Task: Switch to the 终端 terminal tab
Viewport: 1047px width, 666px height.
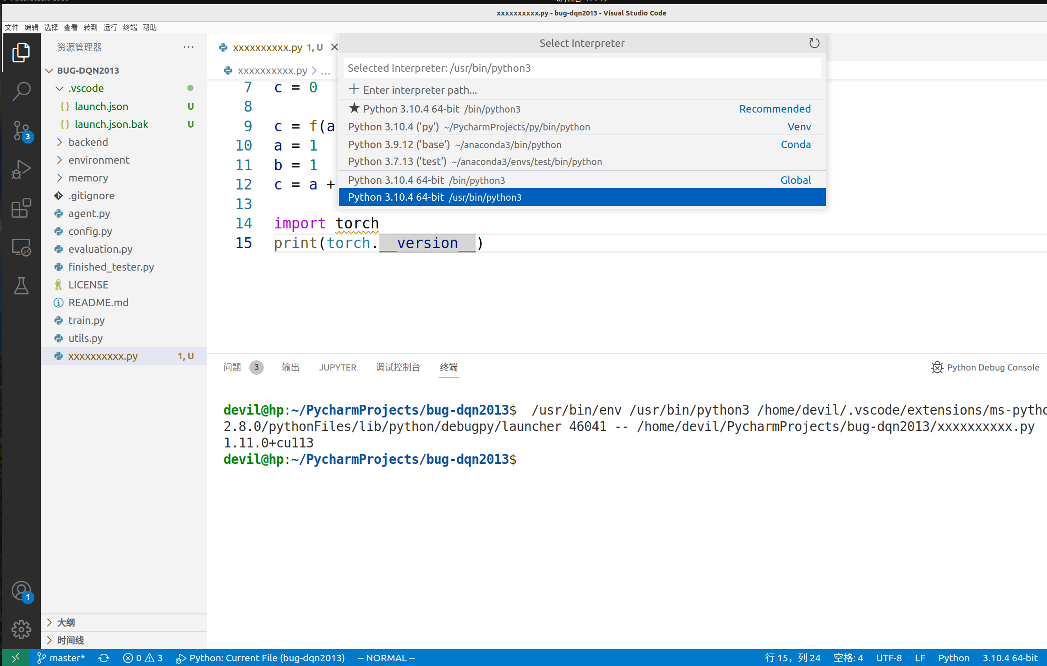Action: pos(449,367)
